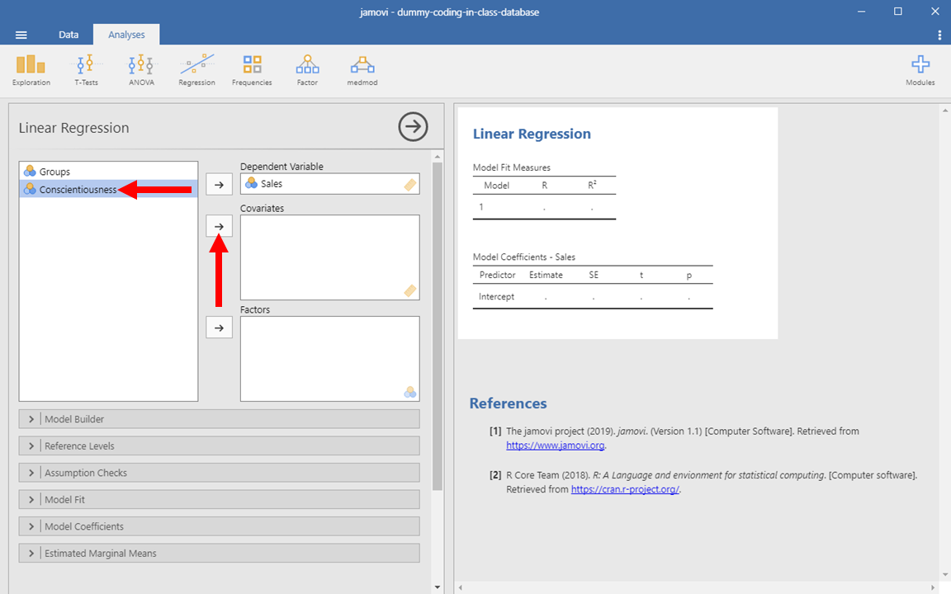Open the medmod analysis menu
This screenshot has height=594, width=951.
pyautogui.click(x=362, y=70)
